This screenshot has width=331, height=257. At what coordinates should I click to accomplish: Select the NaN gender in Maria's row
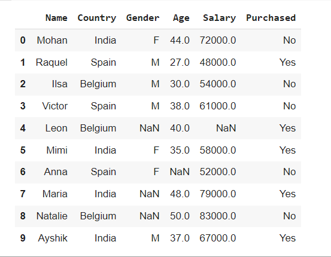(x=150, y=194)
